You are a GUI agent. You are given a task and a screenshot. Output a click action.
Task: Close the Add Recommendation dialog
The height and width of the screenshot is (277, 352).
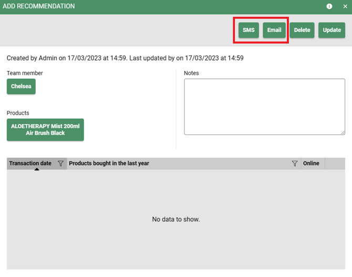345,6
